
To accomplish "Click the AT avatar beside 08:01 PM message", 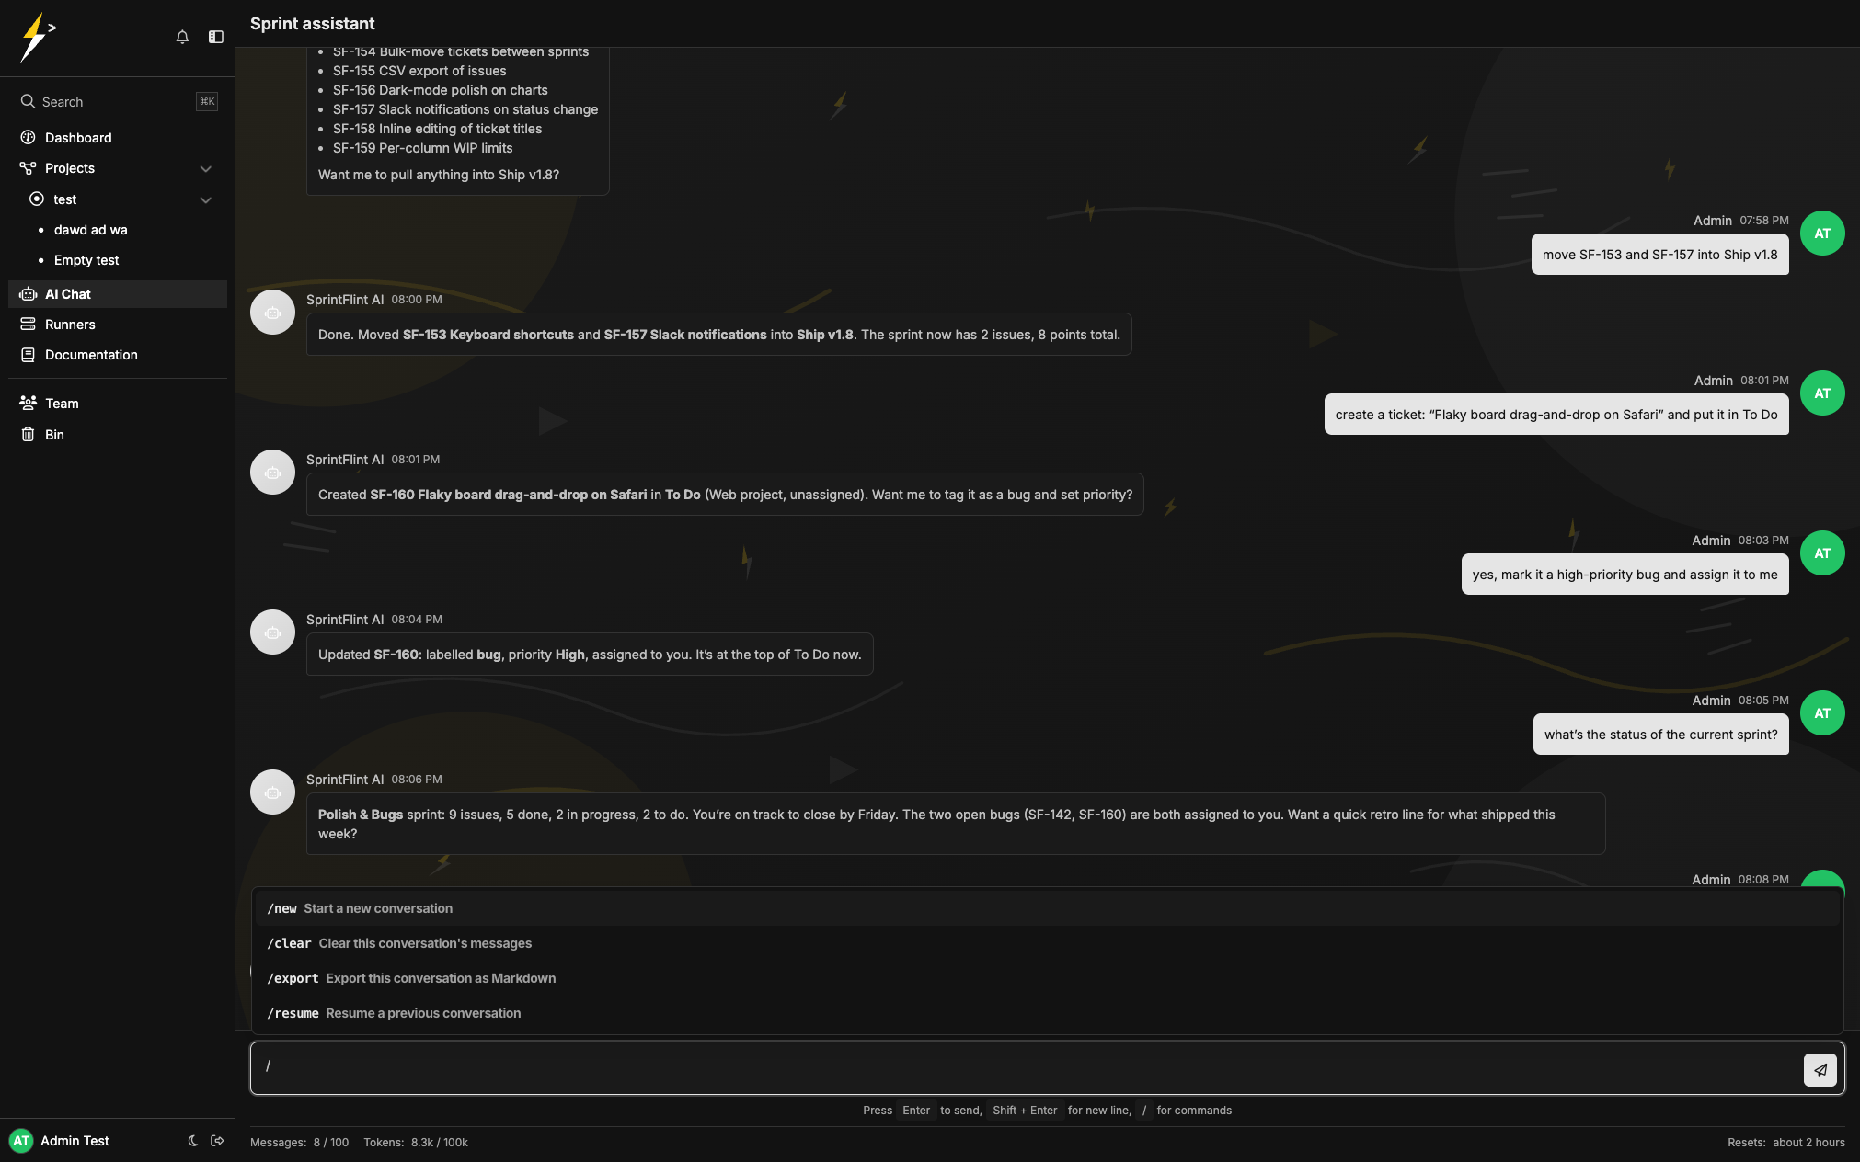I will click(1822, 393).
